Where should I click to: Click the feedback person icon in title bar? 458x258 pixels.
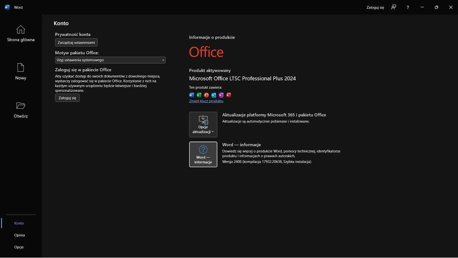click(x=393, y=7)
